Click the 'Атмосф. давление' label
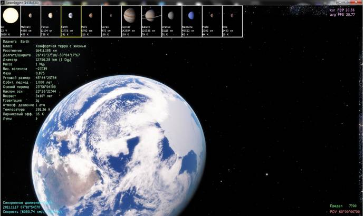 click(18, 105)
